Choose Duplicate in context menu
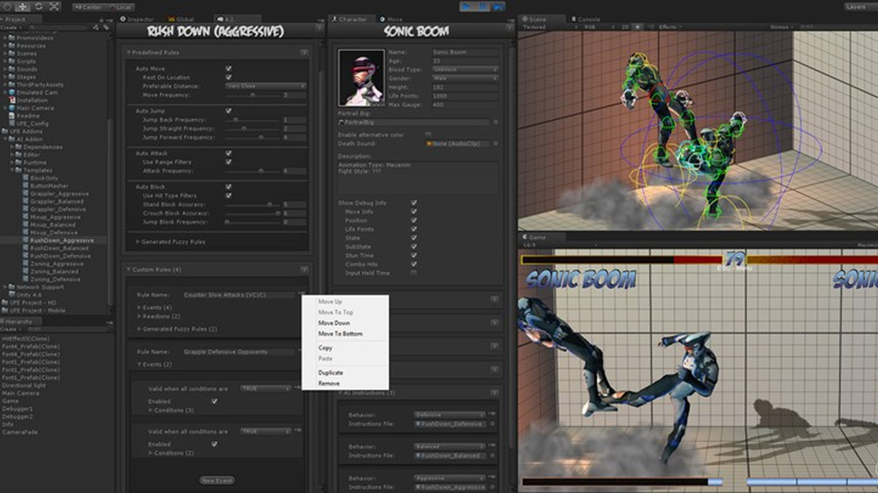878x493 pixels. pos(331,372)
